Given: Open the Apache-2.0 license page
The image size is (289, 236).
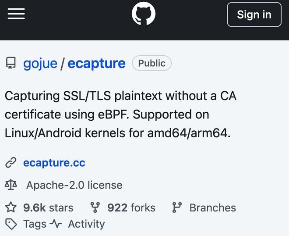Looking at the screenshot, I should point(74,185).
